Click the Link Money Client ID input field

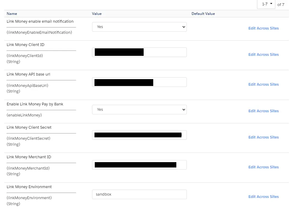click(139, 52)
